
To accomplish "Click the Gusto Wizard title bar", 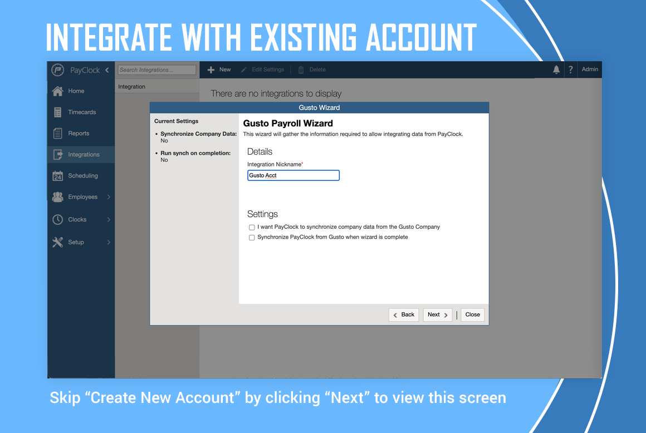I will click(x=319, y=107).
